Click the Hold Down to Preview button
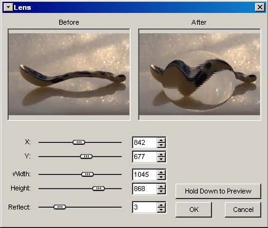This screenshot has width=268, height=228. [x=218, y=191]
